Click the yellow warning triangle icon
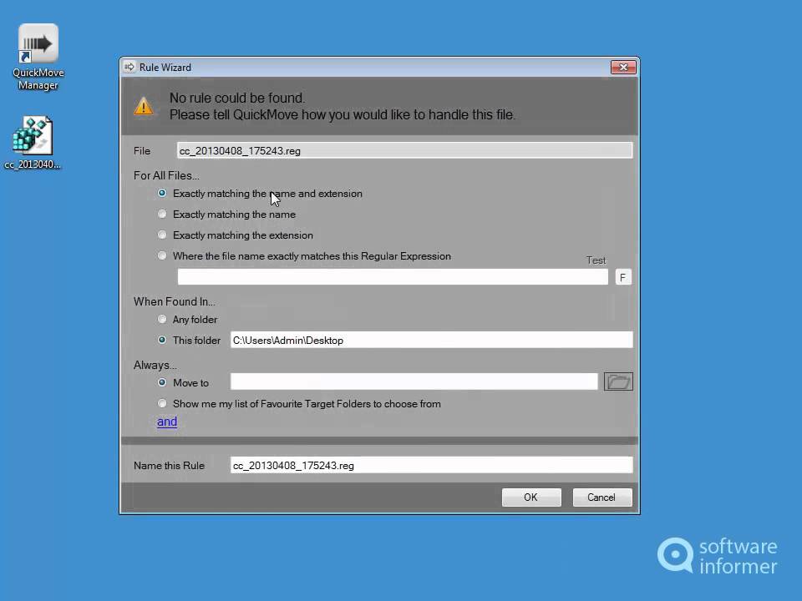The height and width of the screenshot is (601, 802). [x=144, y=106]
